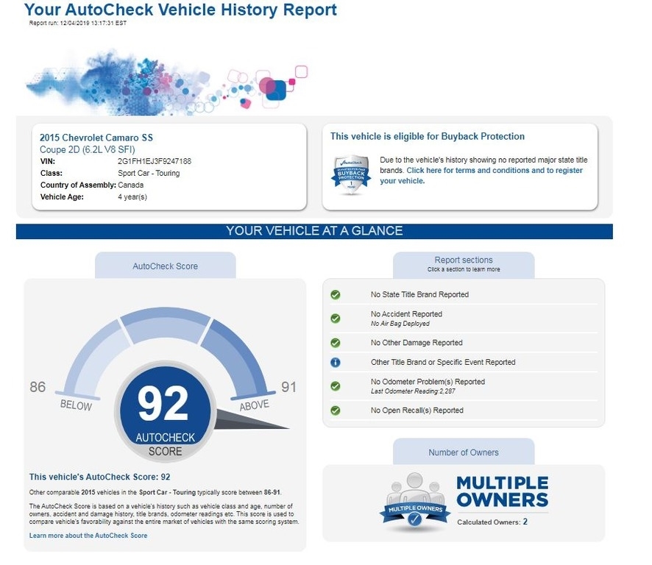Open Buyback Protection terms and registration link
652x565 pixels.
(x=494, y=171)
